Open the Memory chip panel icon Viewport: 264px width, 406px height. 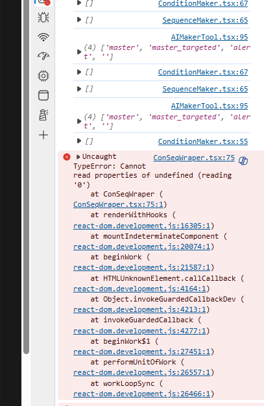(x=43, y=76)
